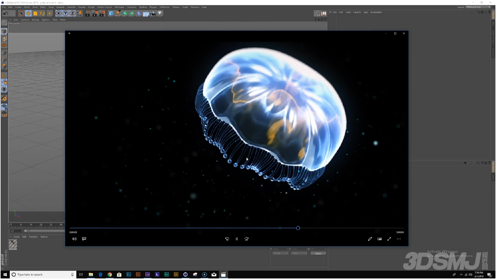
Task: Open the World coordinate dropdown
Action: [280, 253]
